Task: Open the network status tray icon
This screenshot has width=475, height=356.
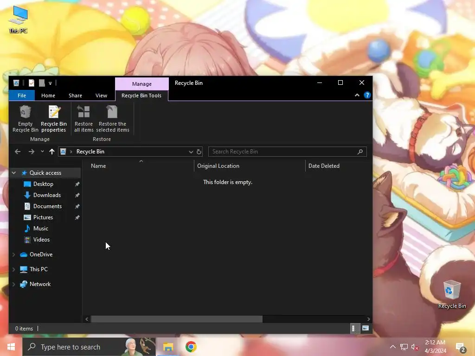Action: coord(404,347)
